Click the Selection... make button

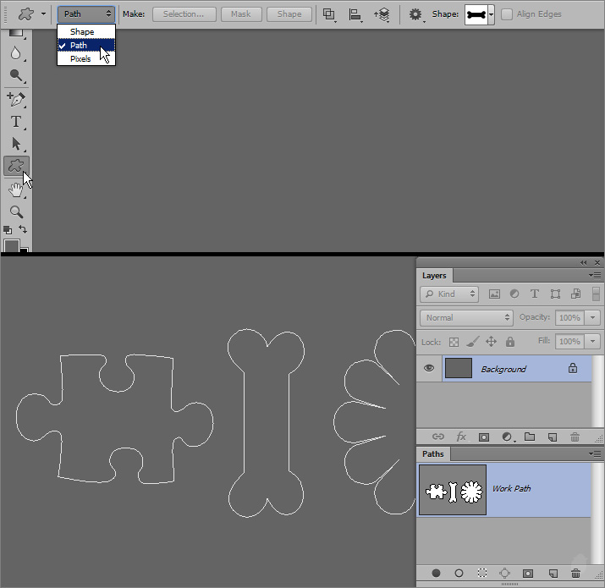tap(184, 14)
